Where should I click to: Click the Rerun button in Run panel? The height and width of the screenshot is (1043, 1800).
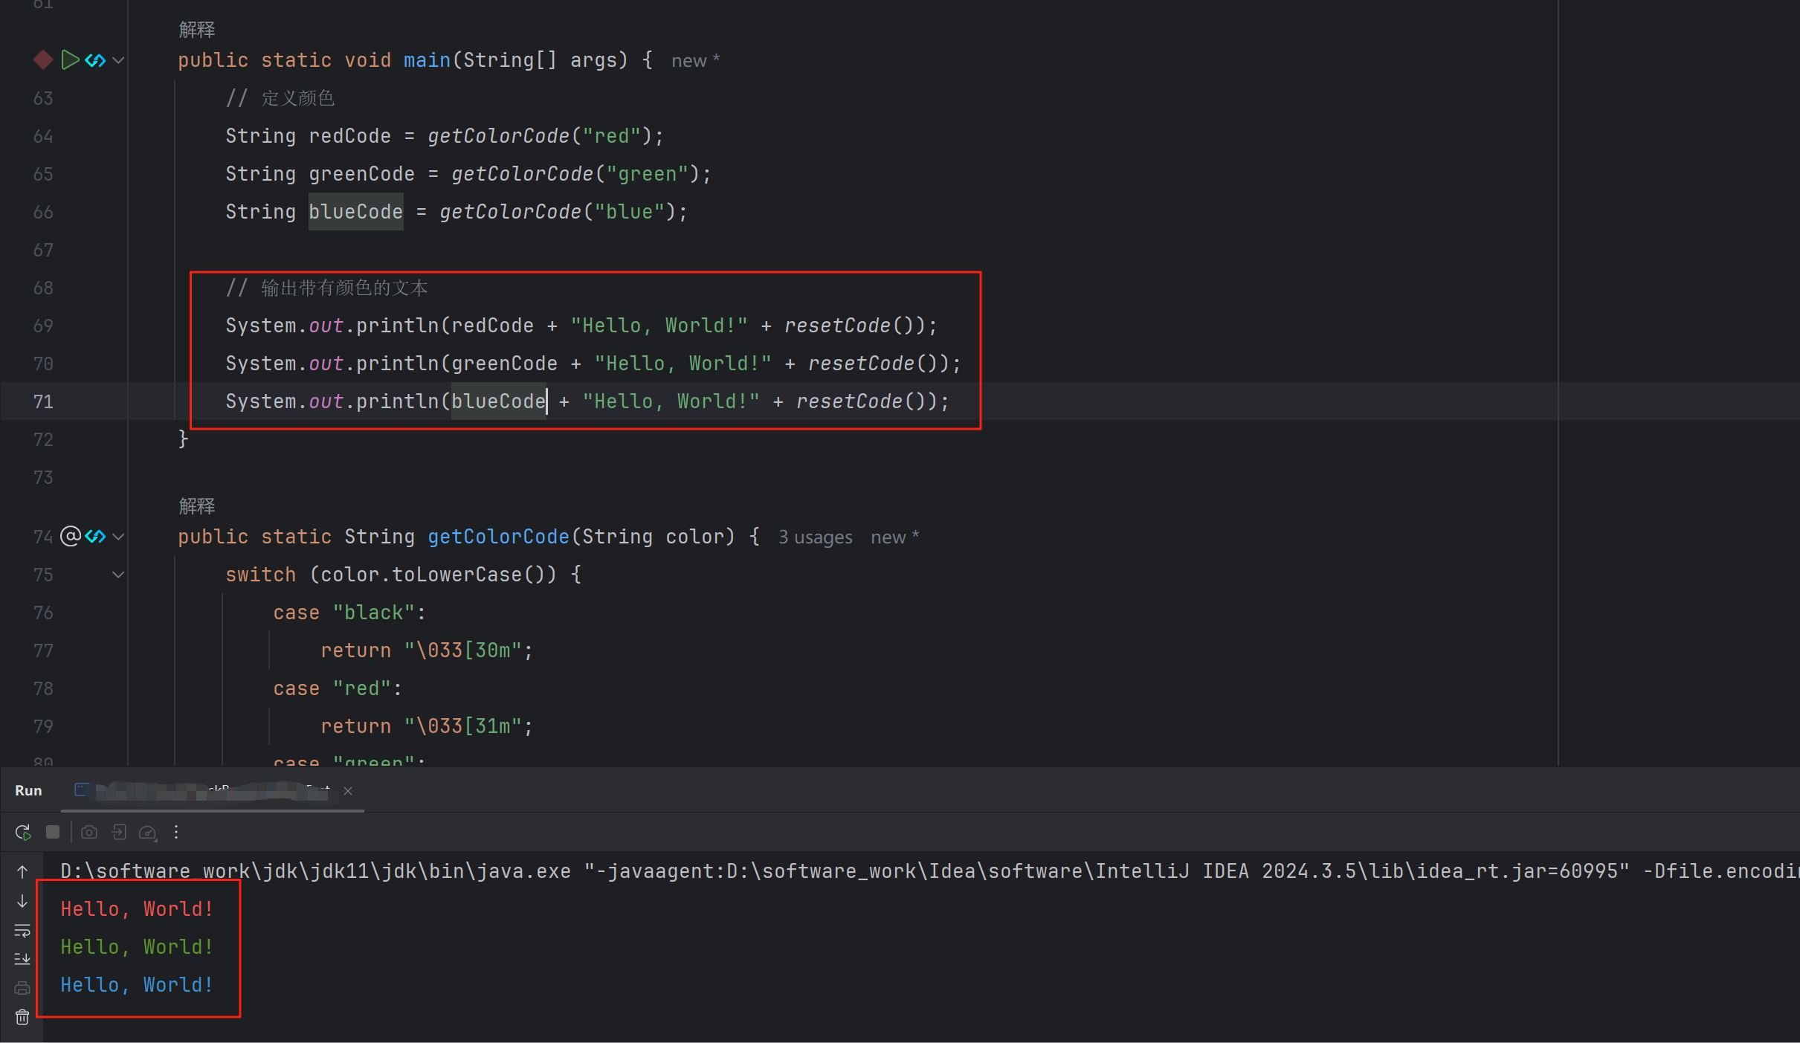point(22,832)
